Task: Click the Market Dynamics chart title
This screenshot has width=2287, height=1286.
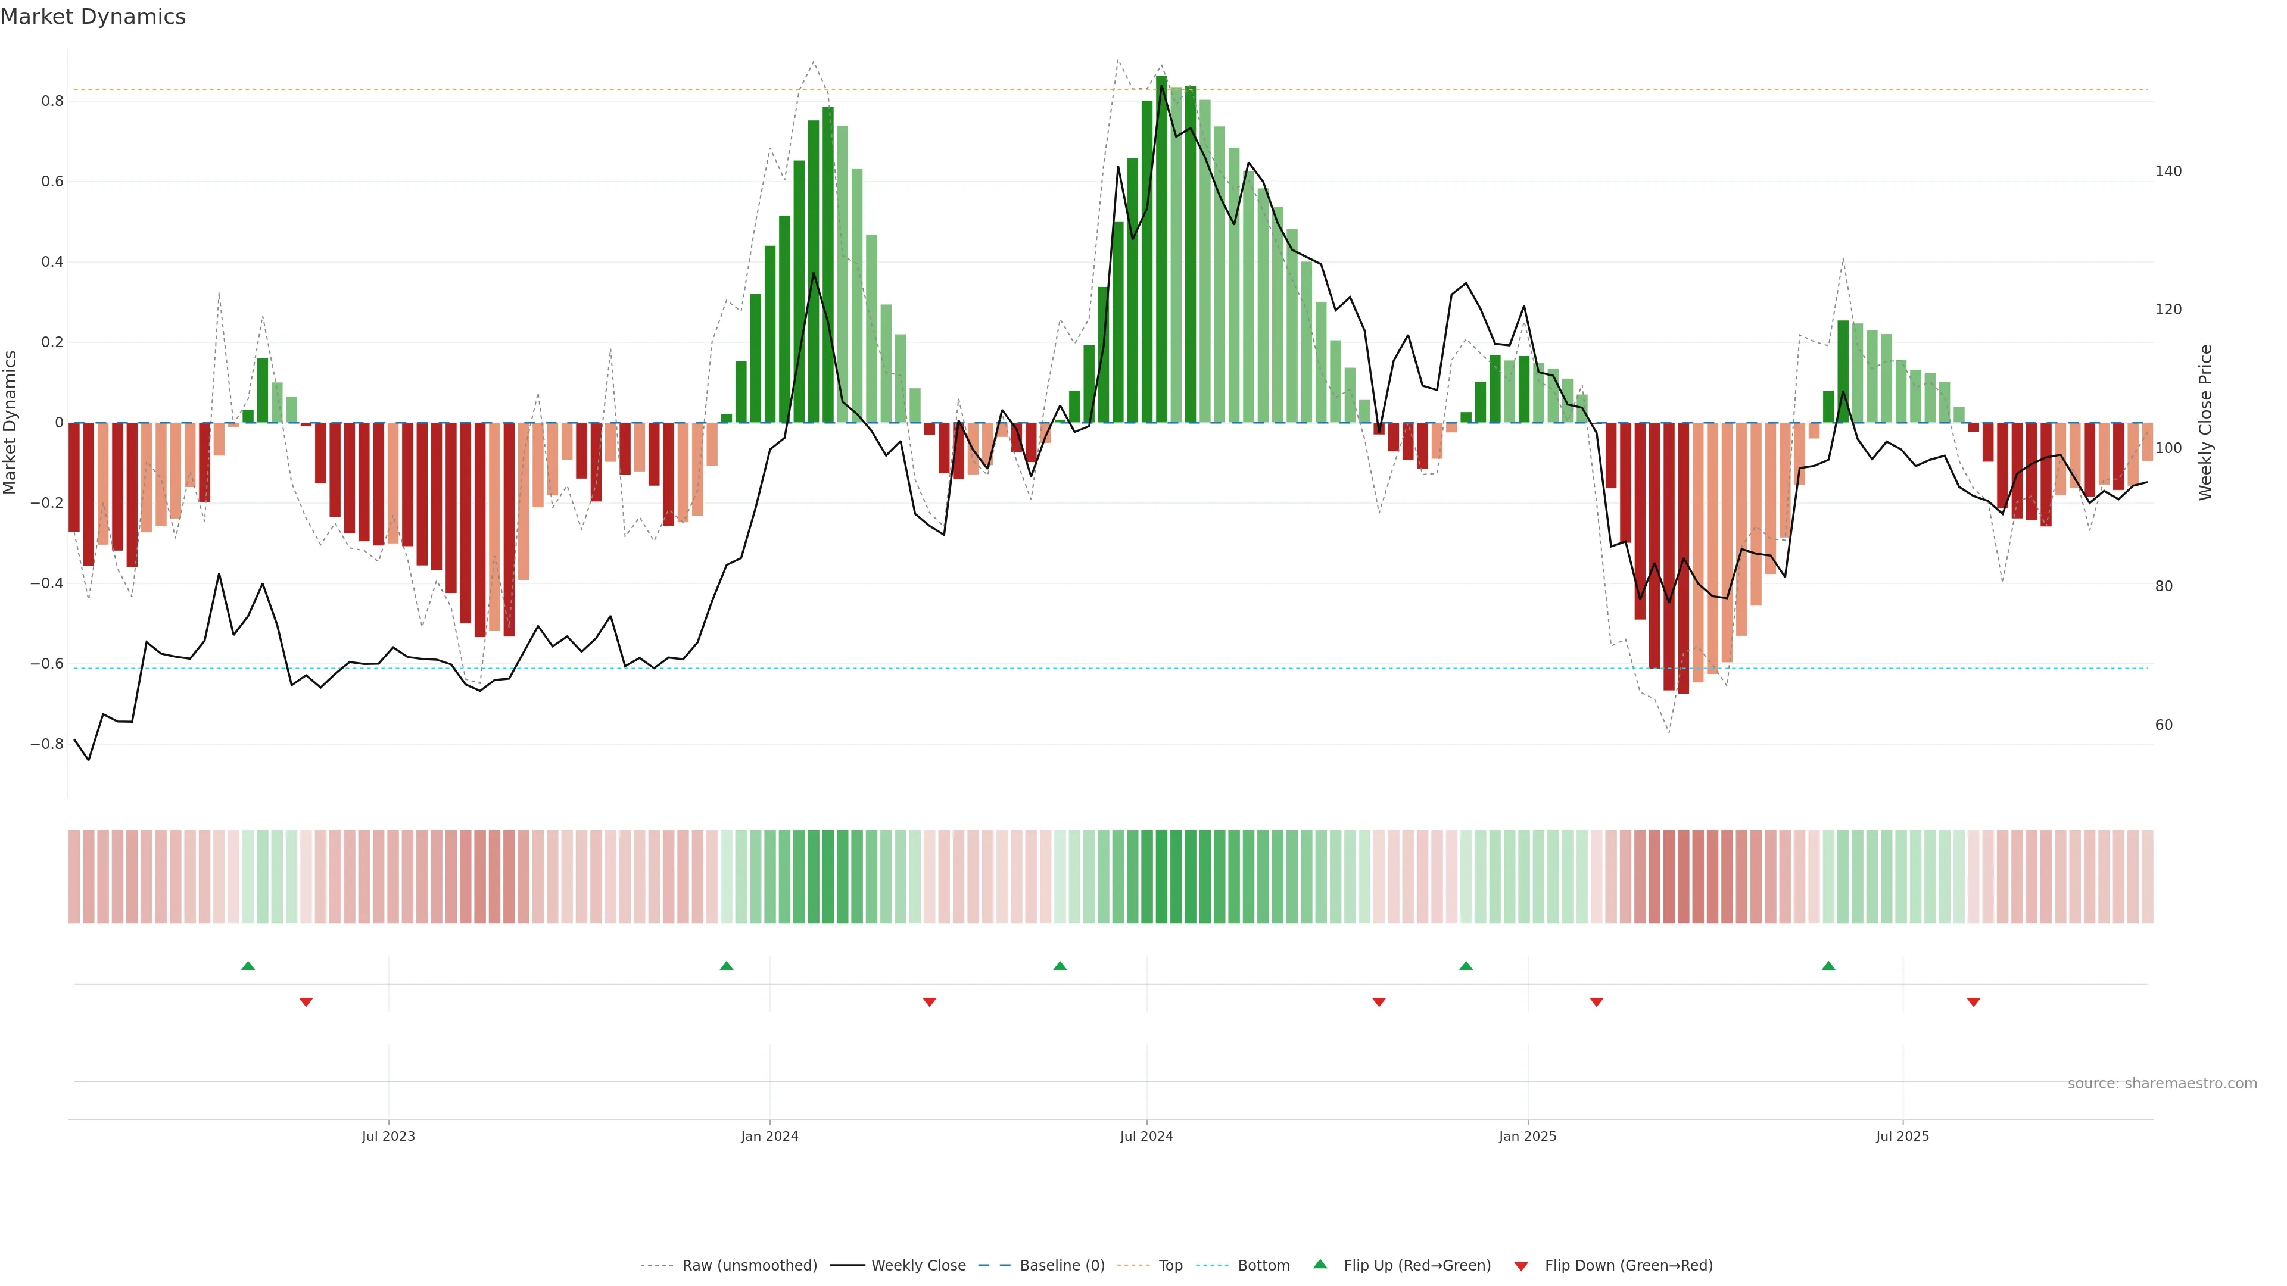Action: click(94, 17)
